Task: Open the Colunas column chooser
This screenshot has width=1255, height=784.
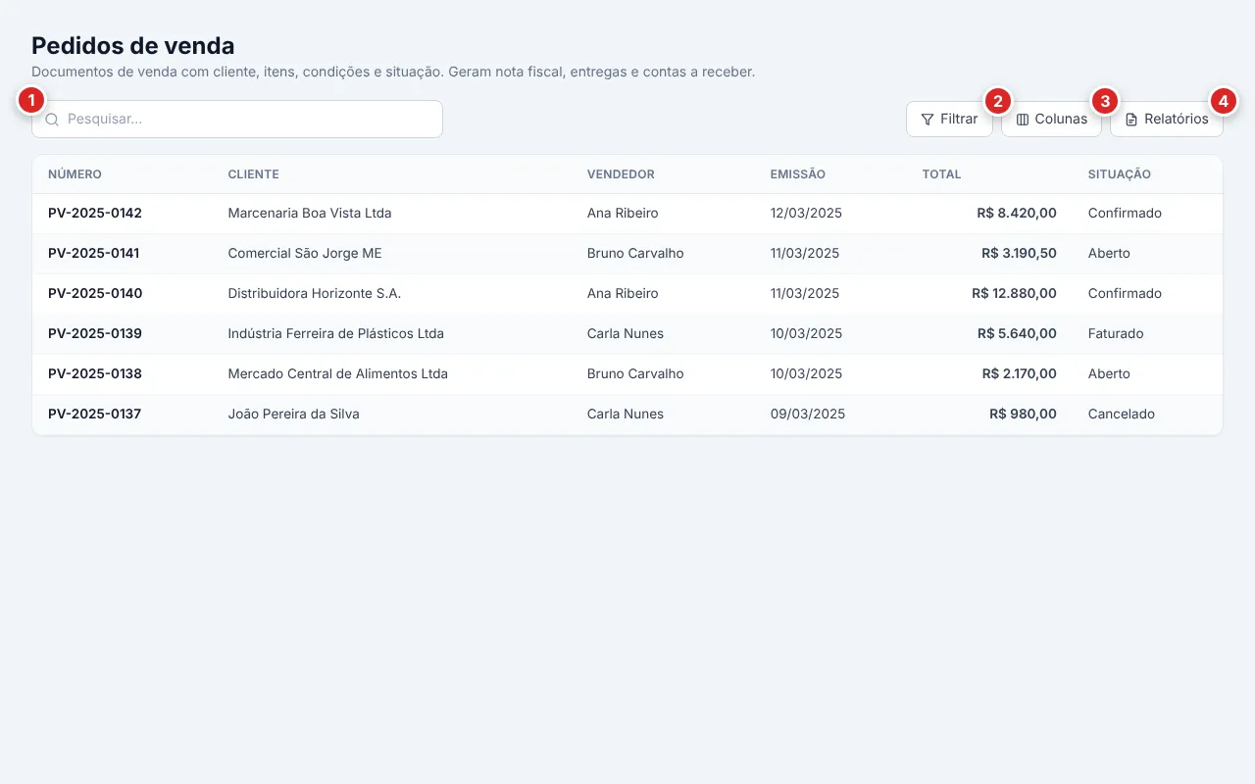Action: coord(1051,119)
